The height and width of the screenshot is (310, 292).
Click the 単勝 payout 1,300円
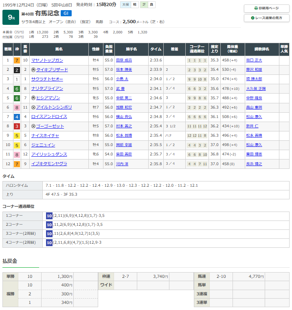pos(65,277)
